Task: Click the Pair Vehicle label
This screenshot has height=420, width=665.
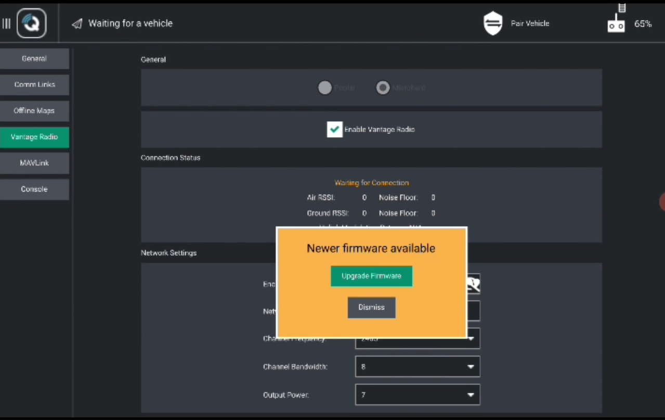Action: tap(530, 23)
